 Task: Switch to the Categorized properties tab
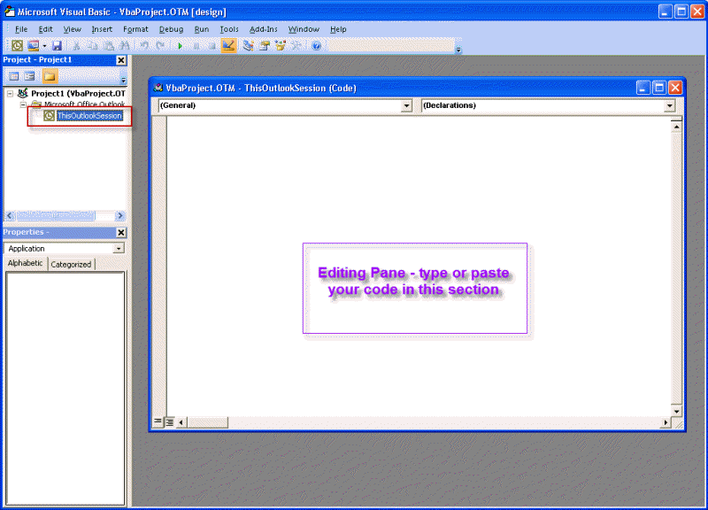click(70, 263)
